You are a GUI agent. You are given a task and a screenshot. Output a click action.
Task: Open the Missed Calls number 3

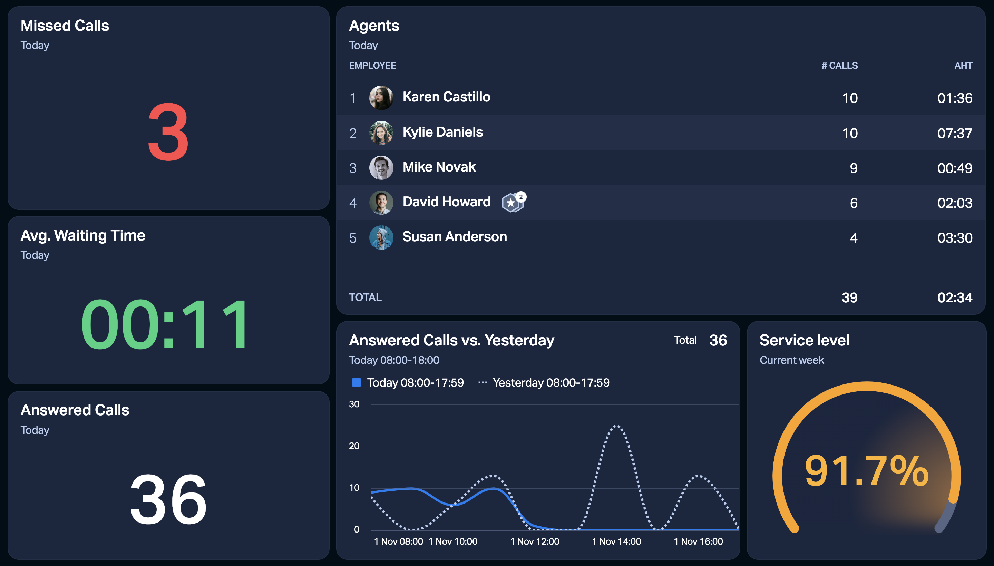[x=168, y=132]
